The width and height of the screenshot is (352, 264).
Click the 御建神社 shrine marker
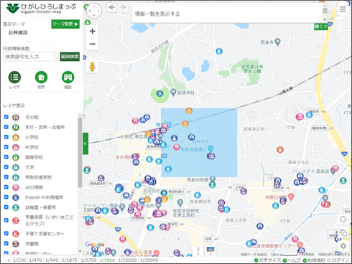(173, 93)
